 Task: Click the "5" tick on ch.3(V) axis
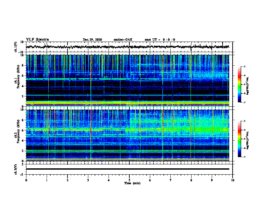23,164
